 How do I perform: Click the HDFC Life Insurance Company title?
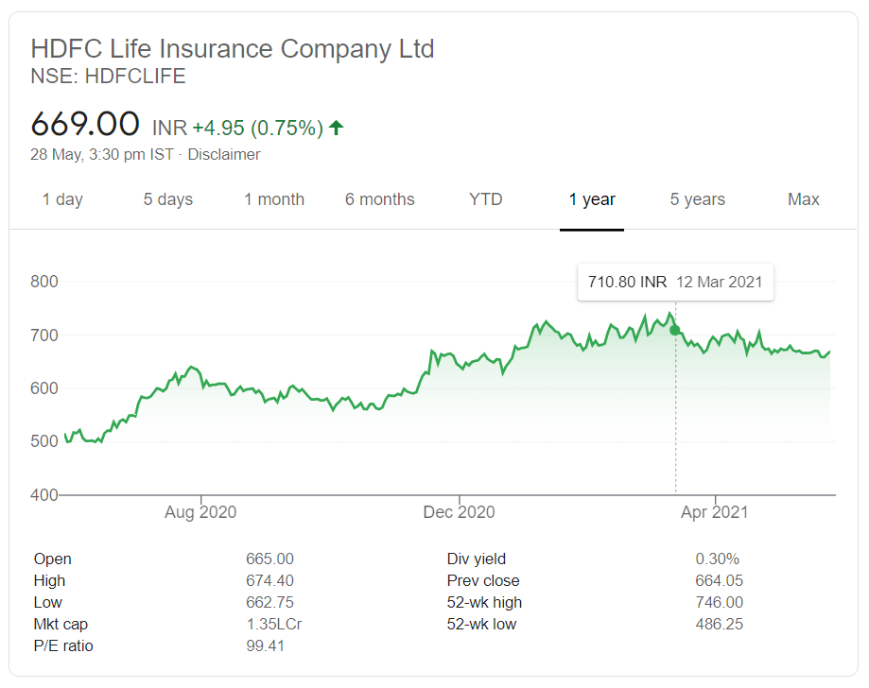[233, 49]
